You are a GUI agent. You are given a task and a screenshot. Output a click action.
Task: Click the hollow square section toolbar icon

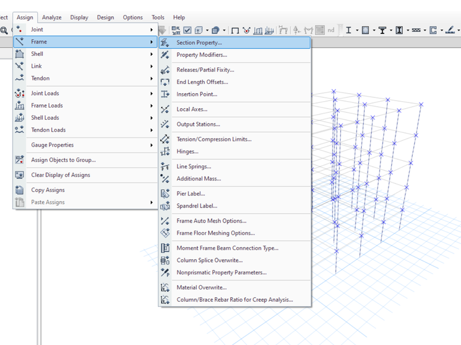[x=365, y=30]
